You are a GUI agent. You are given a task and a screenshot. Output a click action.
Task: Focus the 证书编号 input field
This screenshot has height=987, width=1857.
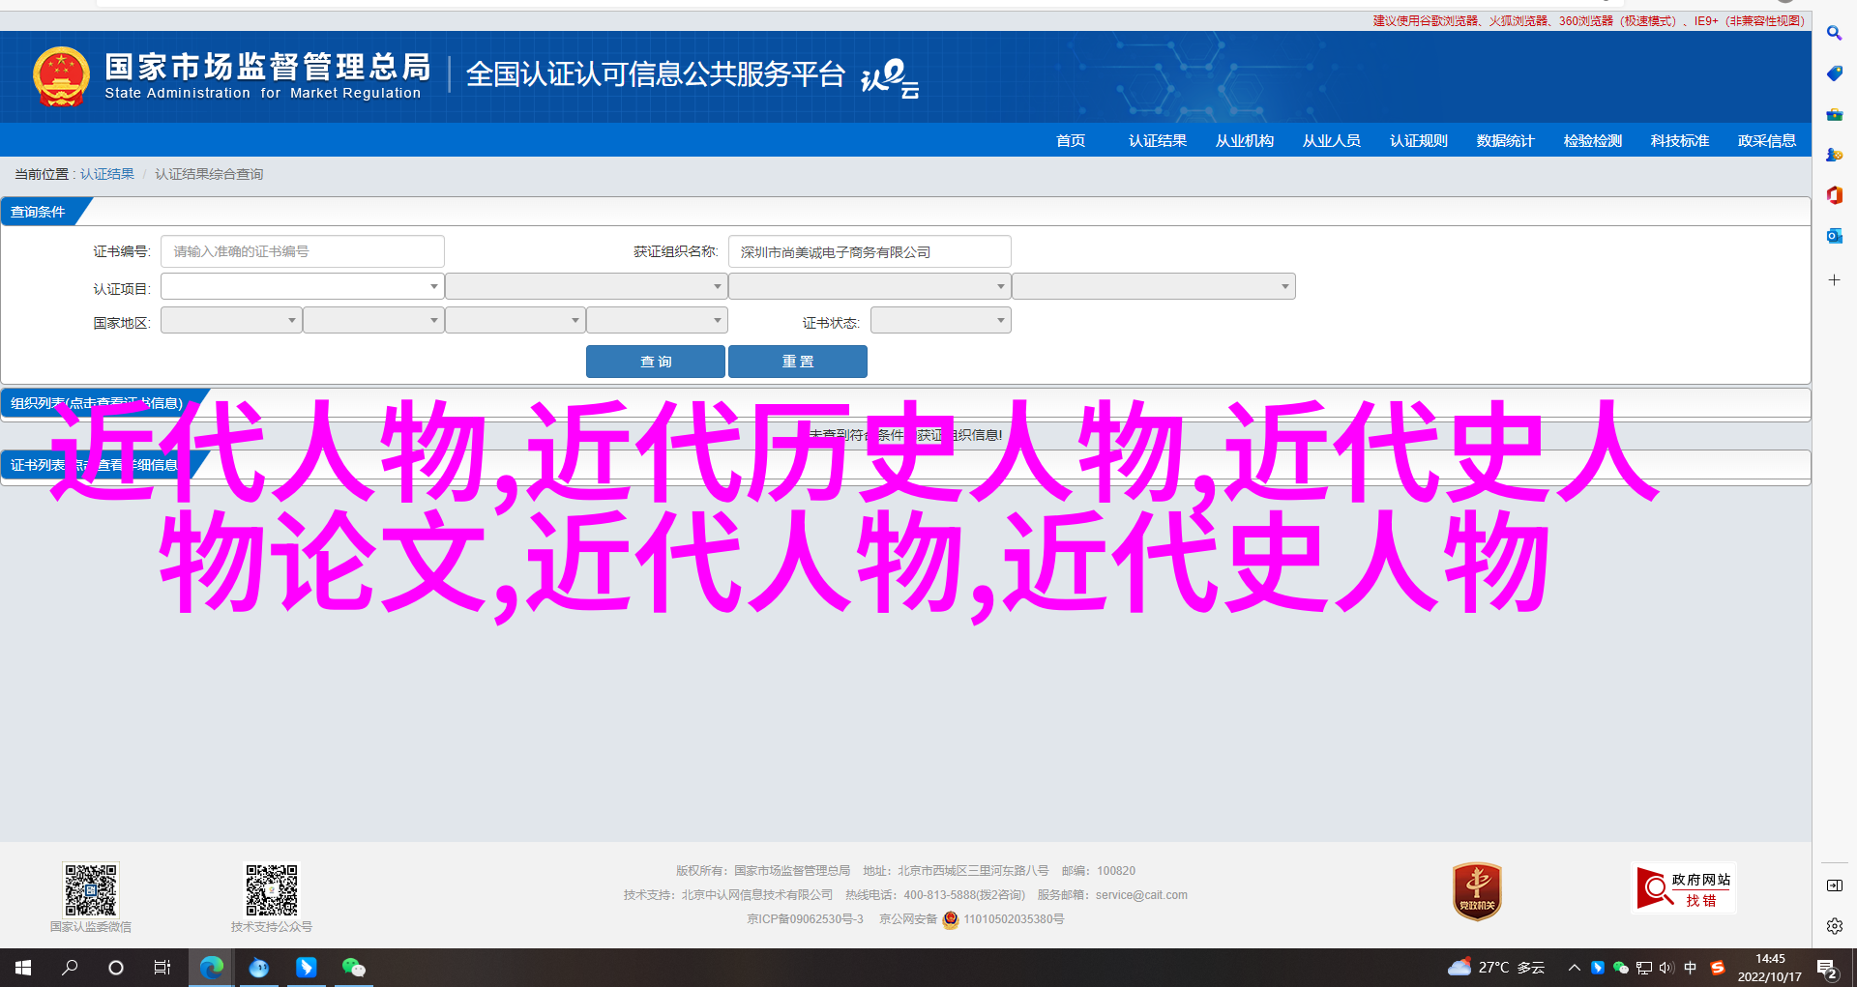coord(303,251)
